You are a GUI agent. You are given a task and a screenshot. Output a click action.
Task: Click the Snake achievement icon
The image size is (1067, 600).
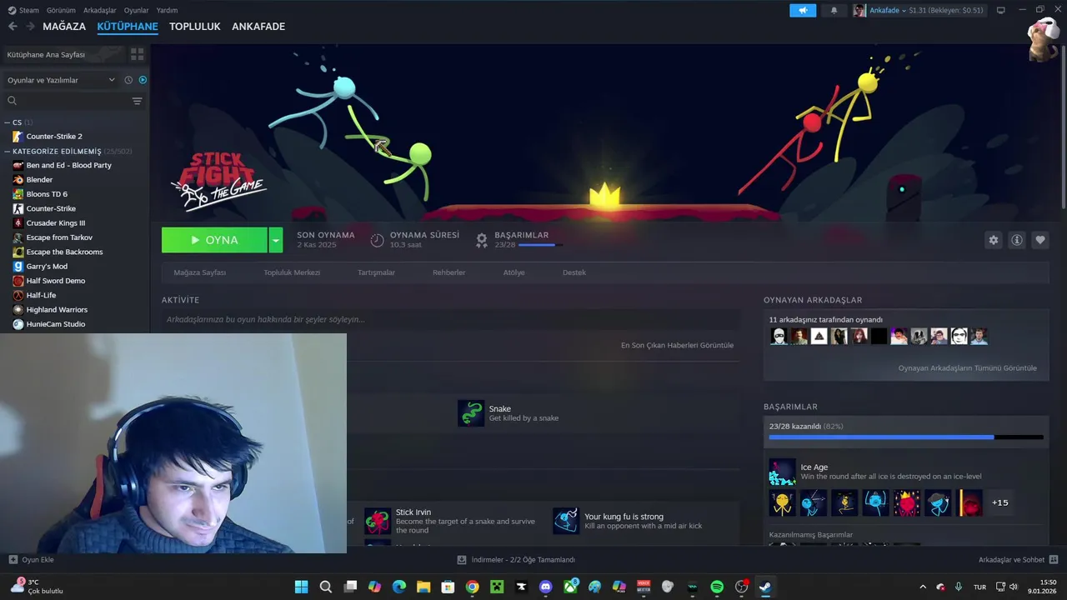471,413
